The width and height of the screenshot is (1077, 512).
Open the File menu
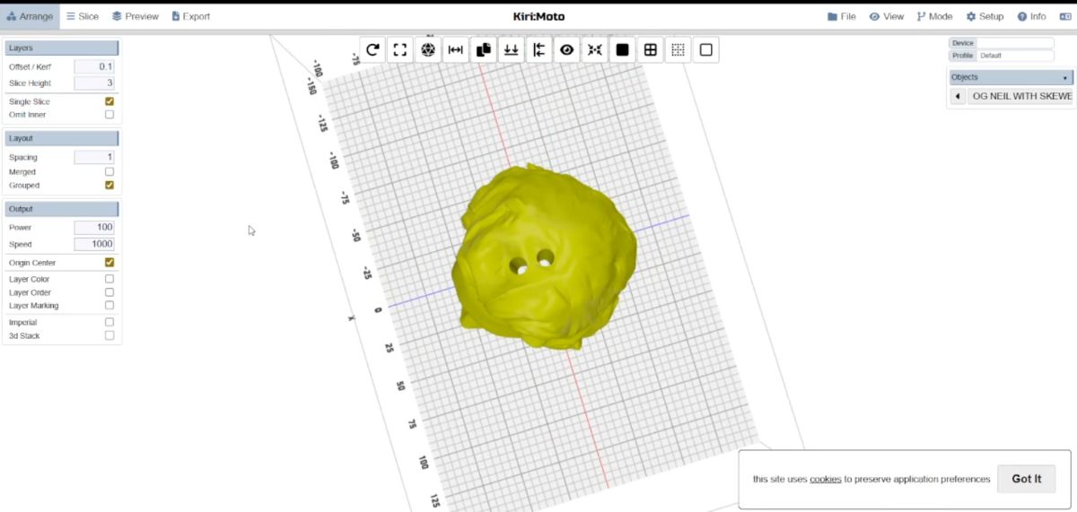pos(842,16)
